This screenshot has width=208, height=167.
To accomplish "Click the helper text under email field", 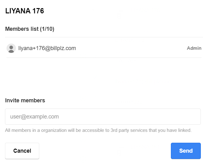I will pyautogui.click(x=98, y=130).
